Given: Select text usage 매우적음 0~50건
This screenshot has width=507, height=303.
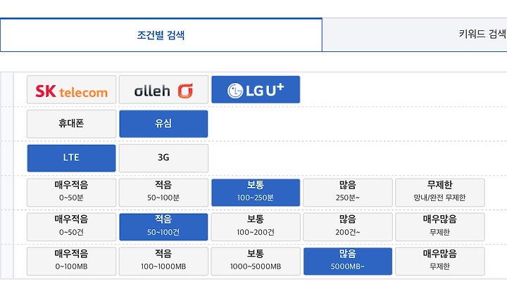Looking at the screenshot, I should (71, 227).
